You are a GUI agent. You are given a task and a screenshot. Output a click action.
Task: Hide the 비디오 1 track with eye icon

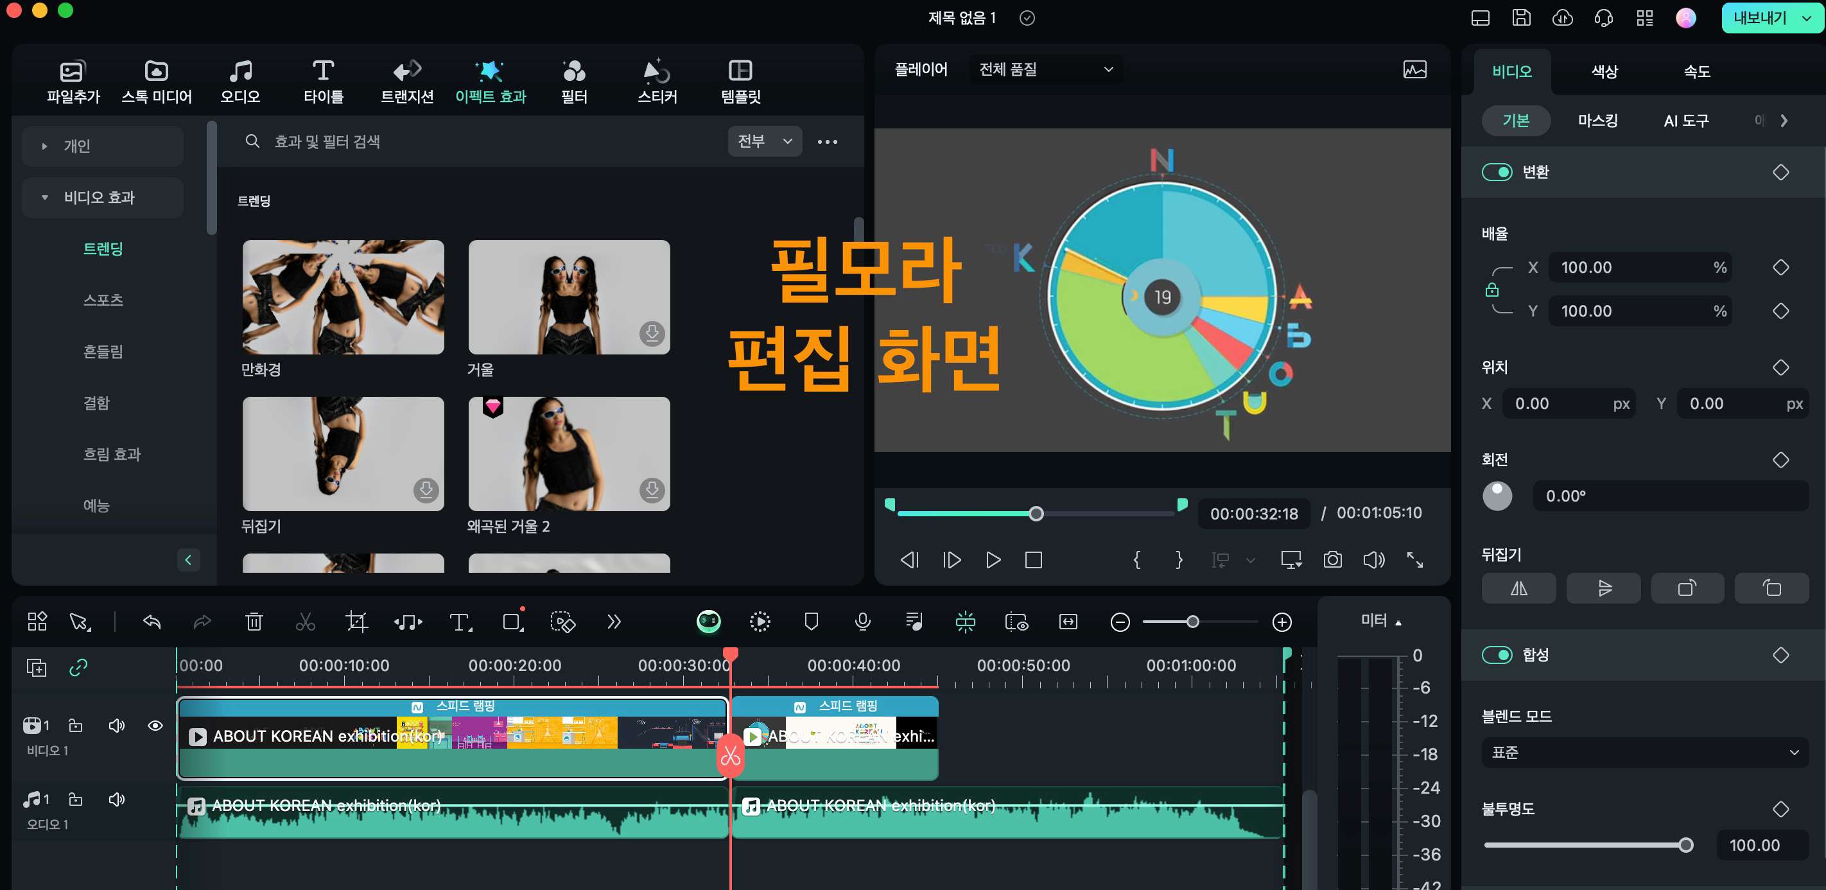[x=155, y=726]
